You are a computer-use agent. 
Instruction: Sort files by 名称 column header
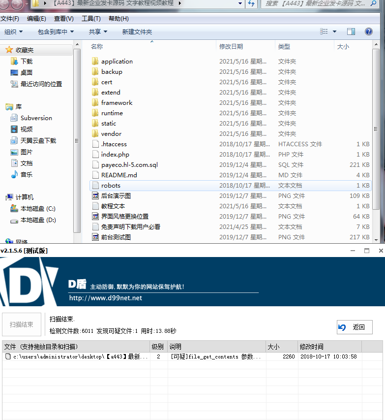pyautogui.click(x=152, y=47)
